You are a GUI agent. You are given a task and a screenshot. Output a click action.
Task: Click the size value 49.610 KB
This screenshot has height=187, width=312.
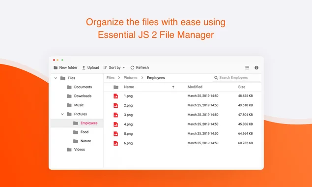(x=245, y=105)
